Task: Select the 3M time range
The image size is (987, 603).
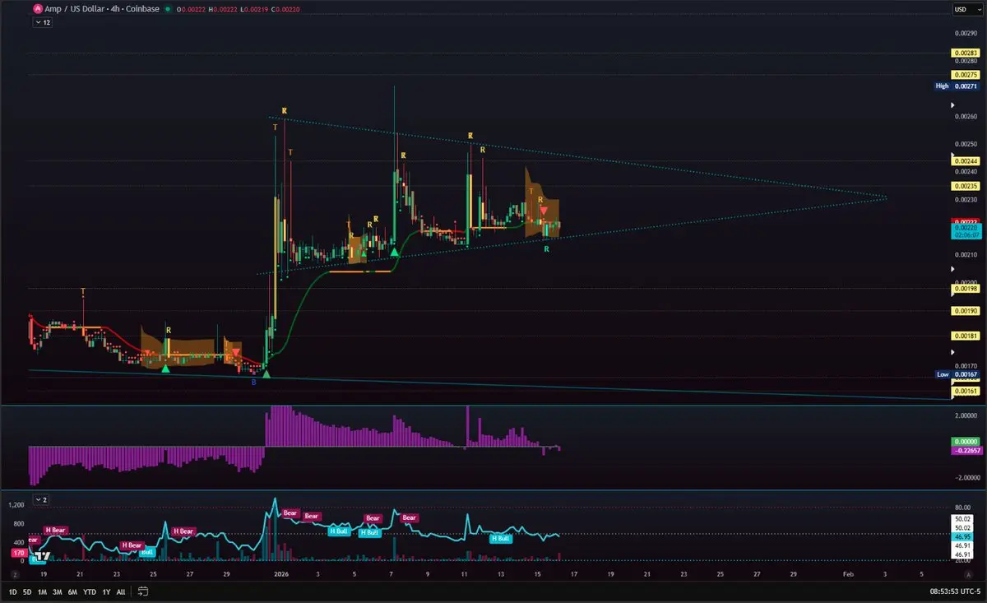Action: pyautogui.click(x=58, y=591)
